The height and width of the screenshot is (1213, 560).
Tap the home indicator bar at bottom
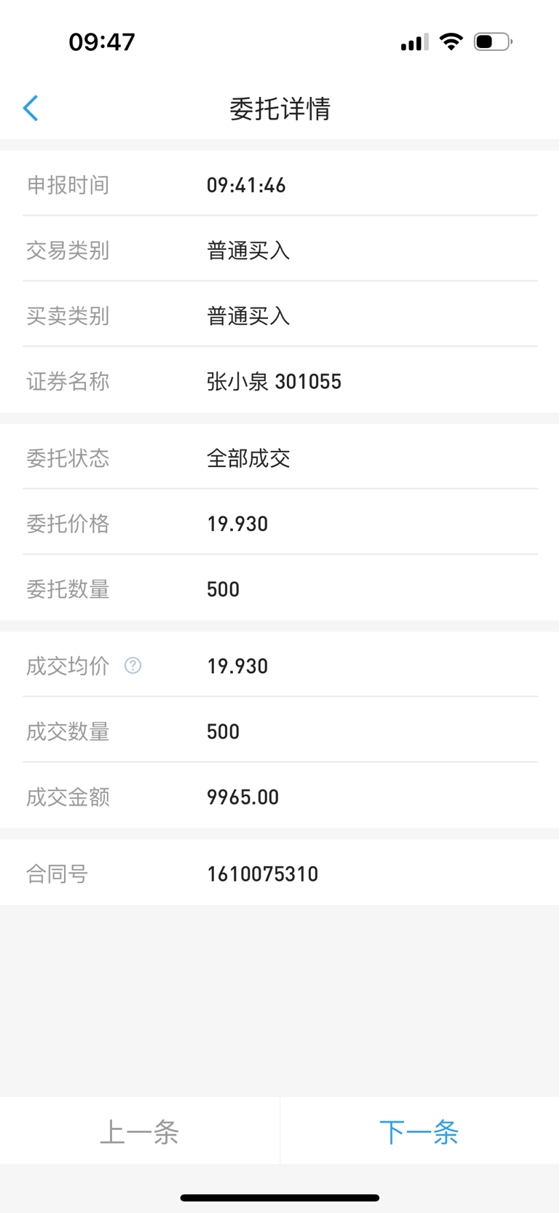click(280, 1198)
